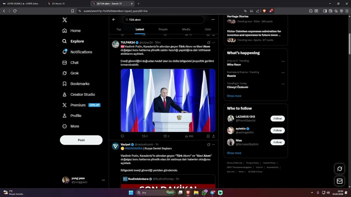Switch to Top tab
The width and height of the screenshot is (351, 197).
pos(118,29)
